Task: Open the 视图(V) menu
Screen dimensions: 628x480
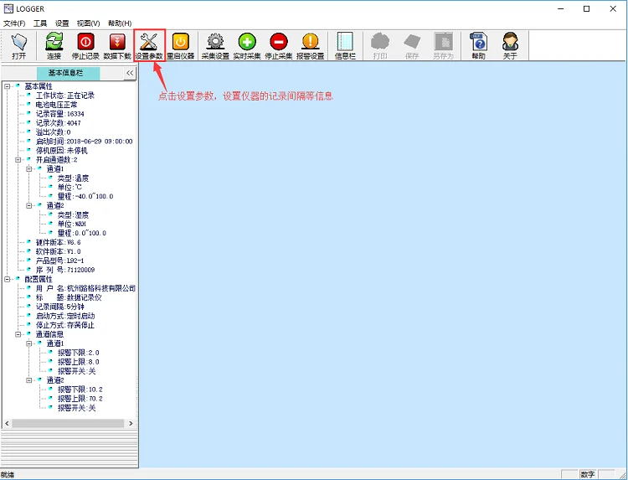Action: coord(88,23)
